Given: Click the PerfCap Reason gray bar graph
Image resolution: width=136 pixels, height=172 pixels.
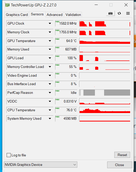Looking at the screenshot, I should (105, 93).
